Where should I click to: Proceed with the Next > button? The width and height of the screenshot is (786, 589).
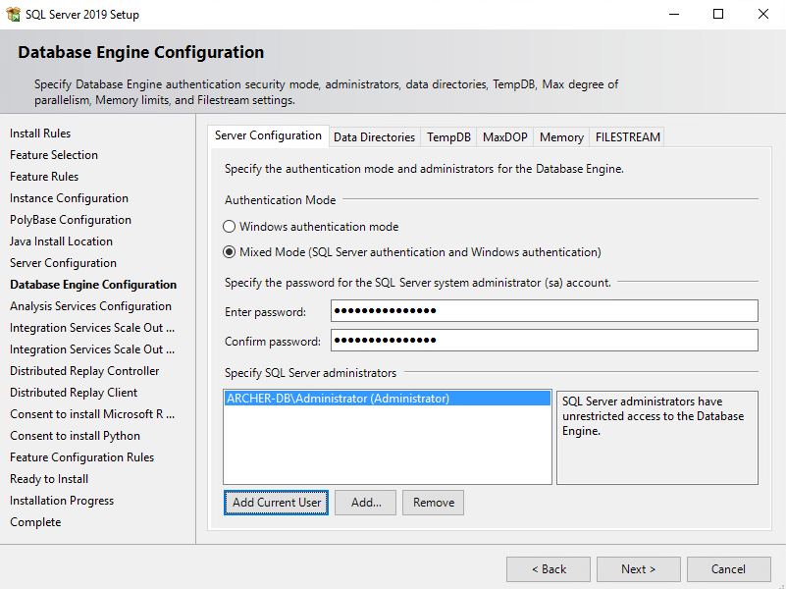coord(638,569)
